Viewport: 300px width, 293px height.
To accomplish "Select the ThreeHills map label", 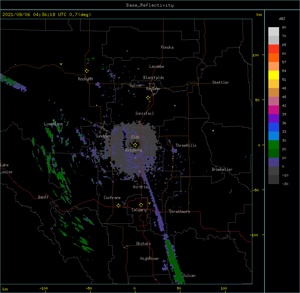I will (x=186, y=145).
